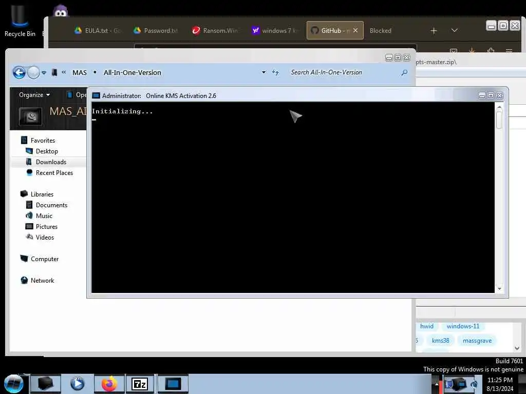The image size is (526, 394).
Task: Switch to the windows 7 Yahoo tab
Action: point(274,30)
